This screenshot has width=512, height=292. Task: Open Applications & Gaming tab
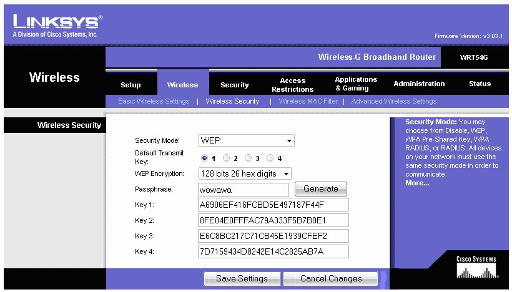point(356,84)
